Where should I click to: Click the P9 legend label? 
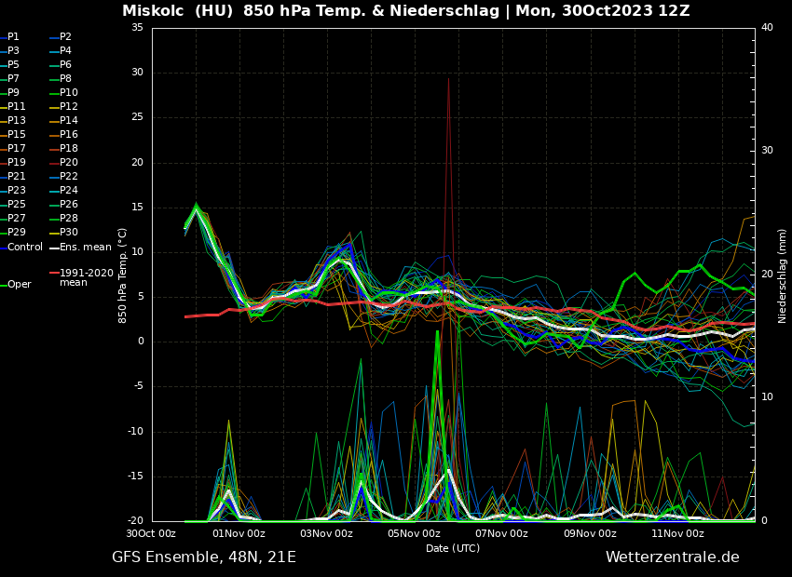click(13, 93)
